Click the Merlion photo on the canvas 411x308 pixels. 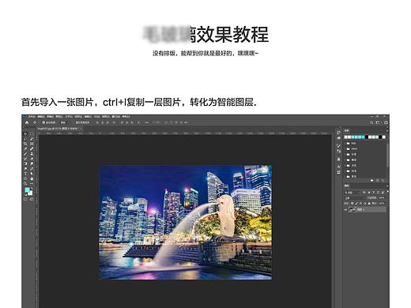pyautogui.click(x=185, y=223)
